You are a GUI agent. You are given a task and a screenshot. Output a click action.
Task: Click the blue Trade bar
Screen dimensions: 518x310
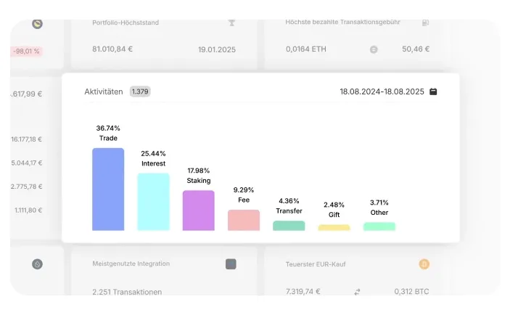[x=108, y=189]
